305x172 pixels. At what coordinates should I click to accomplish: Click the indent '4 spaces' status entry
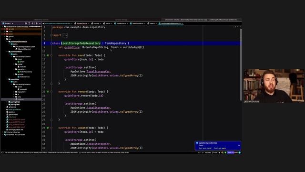[x=208, y=153]
